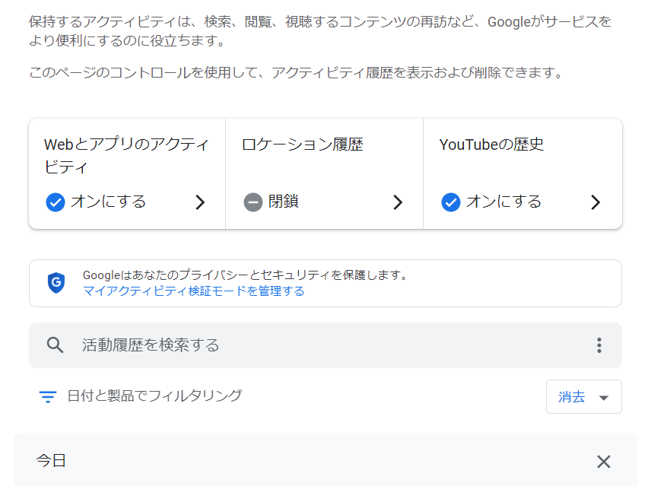Screen dimensions: 651x486
Task: Expand the ロケーション履歴 card chevron
Action: click(x=398, y=202)
